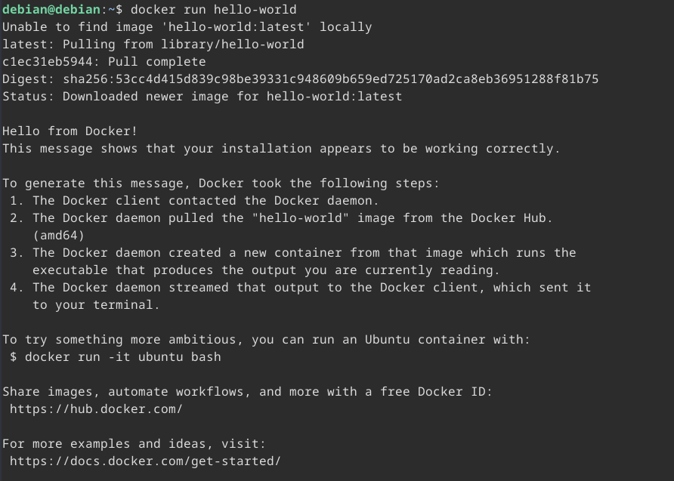The image size is (674, 481).
Task: Click the debian@debian prompt text
Action: [51, 9]
